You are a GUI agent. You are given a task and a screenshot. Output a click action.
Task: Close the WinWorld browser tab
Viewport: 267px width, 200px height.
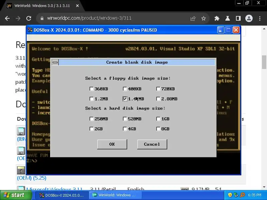tap(77, 6)
